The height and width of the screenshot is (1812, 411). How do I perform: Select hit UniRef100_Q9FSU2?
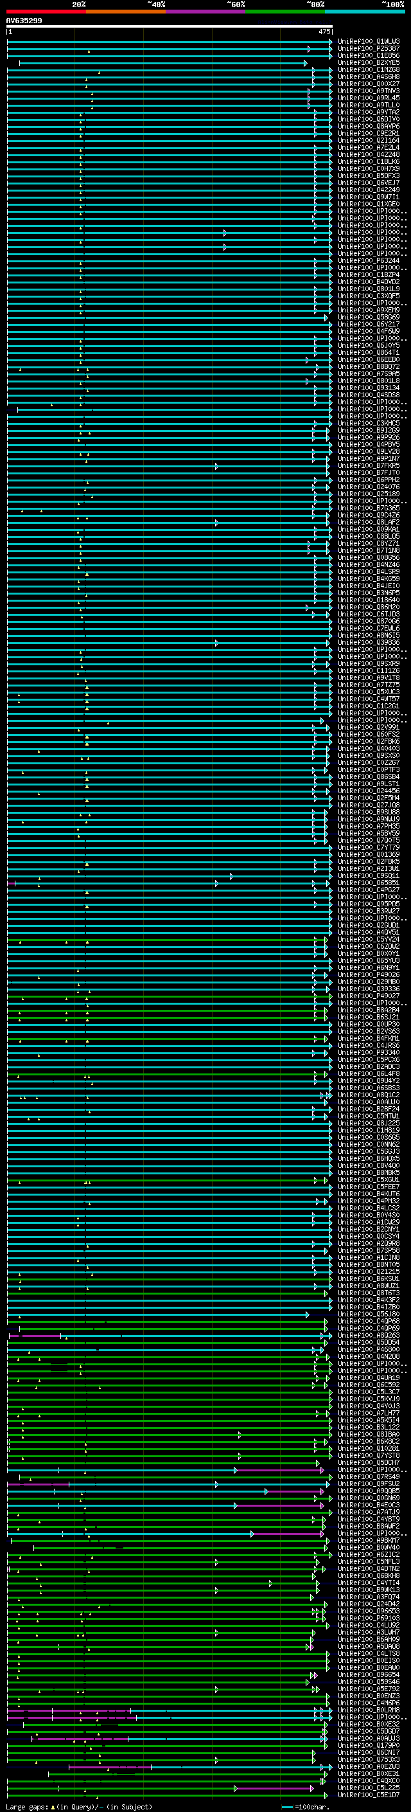coord(369,1484)
